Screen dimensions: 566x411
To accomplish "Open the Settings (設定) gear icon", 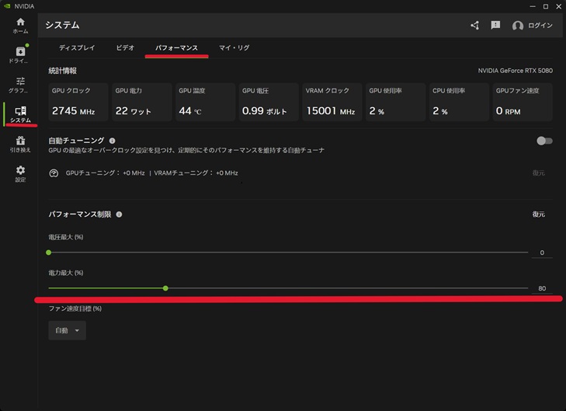I will (x=20, y=173).
